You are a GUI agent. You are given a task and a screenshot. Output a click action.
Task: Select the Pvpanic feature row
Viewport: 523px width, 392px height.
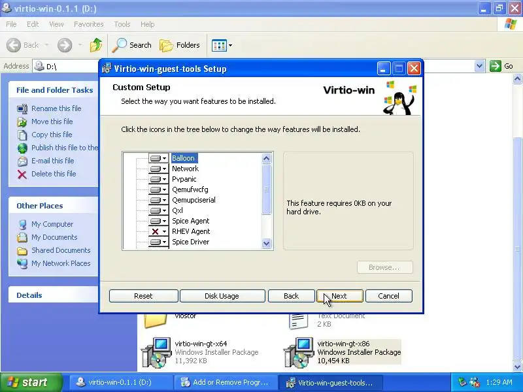click(184, 179)
